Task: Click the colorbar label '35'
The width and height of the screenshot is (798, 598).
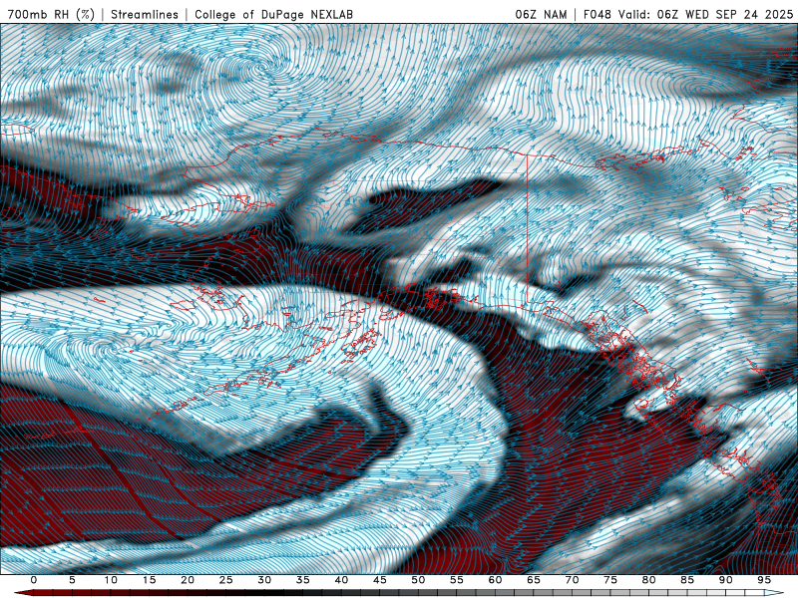Action: pos(303,580)
